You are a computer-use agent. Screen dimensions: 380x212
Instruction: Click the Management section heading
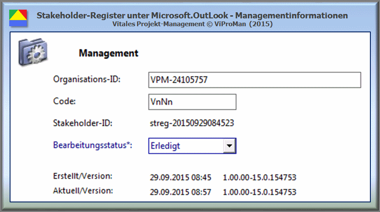(109, 53)
